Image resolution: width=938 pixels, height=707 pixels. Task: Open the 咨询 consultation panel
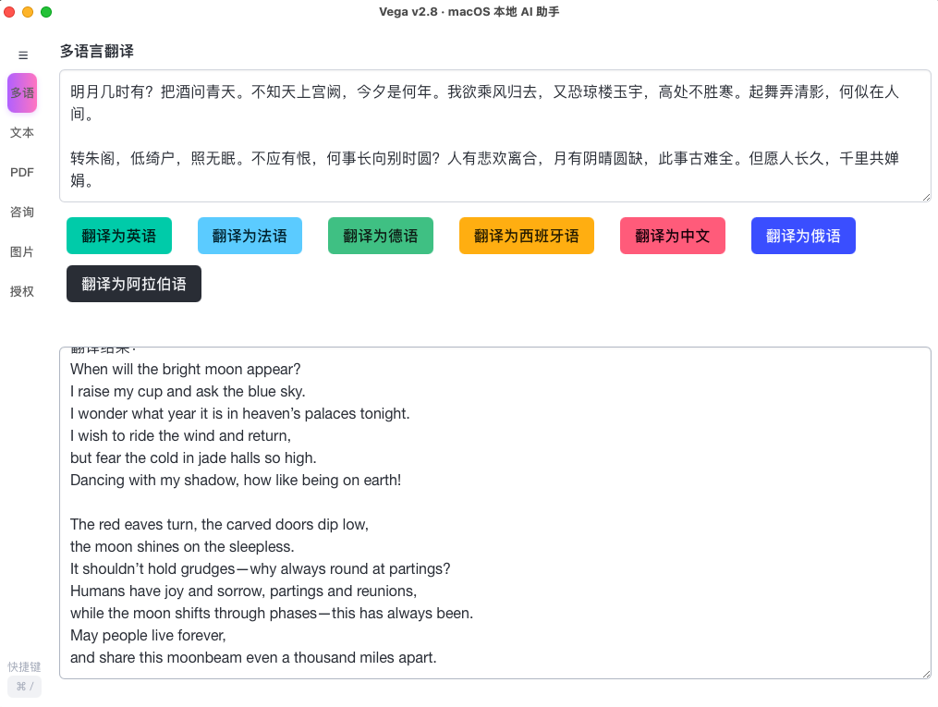point(21,212)
